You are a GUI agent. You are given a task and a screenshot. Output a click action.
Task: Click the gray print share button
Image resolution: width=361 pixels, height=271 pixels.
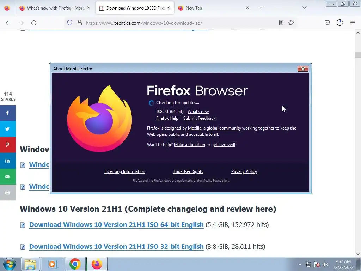[x=8, y=192]
